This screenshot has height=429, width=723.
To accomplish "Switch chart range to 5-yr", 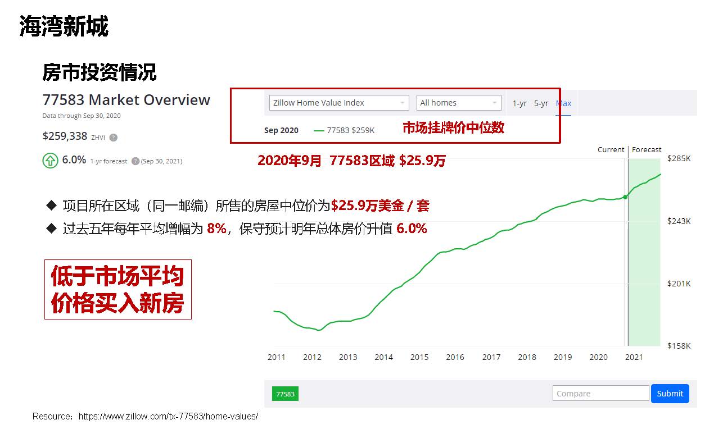I will click(541, 103).
